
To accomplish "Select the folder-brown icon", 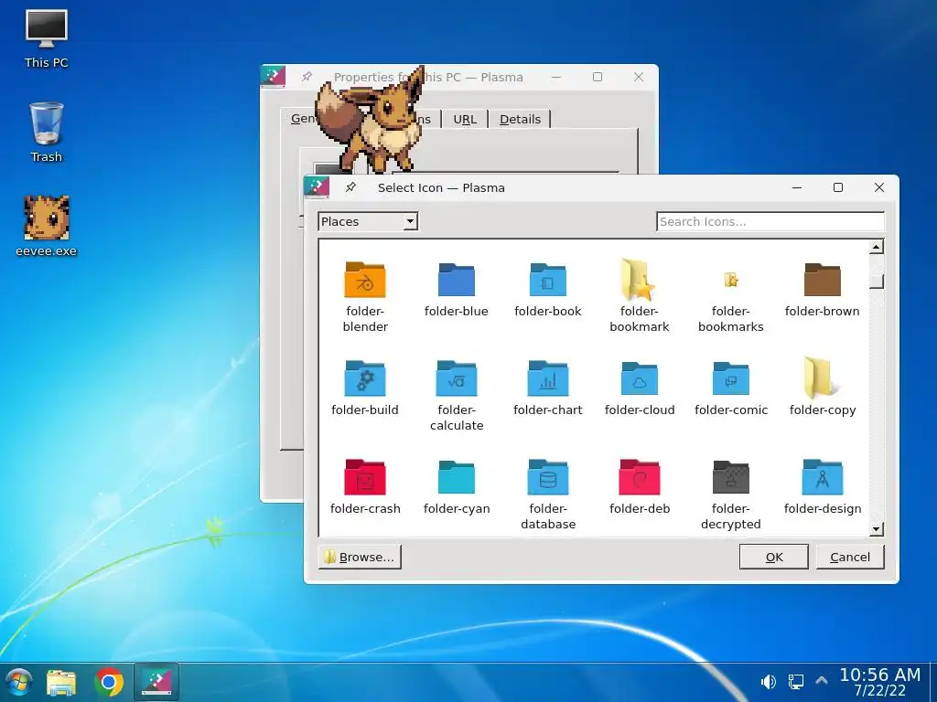I will tap(823, 280).
